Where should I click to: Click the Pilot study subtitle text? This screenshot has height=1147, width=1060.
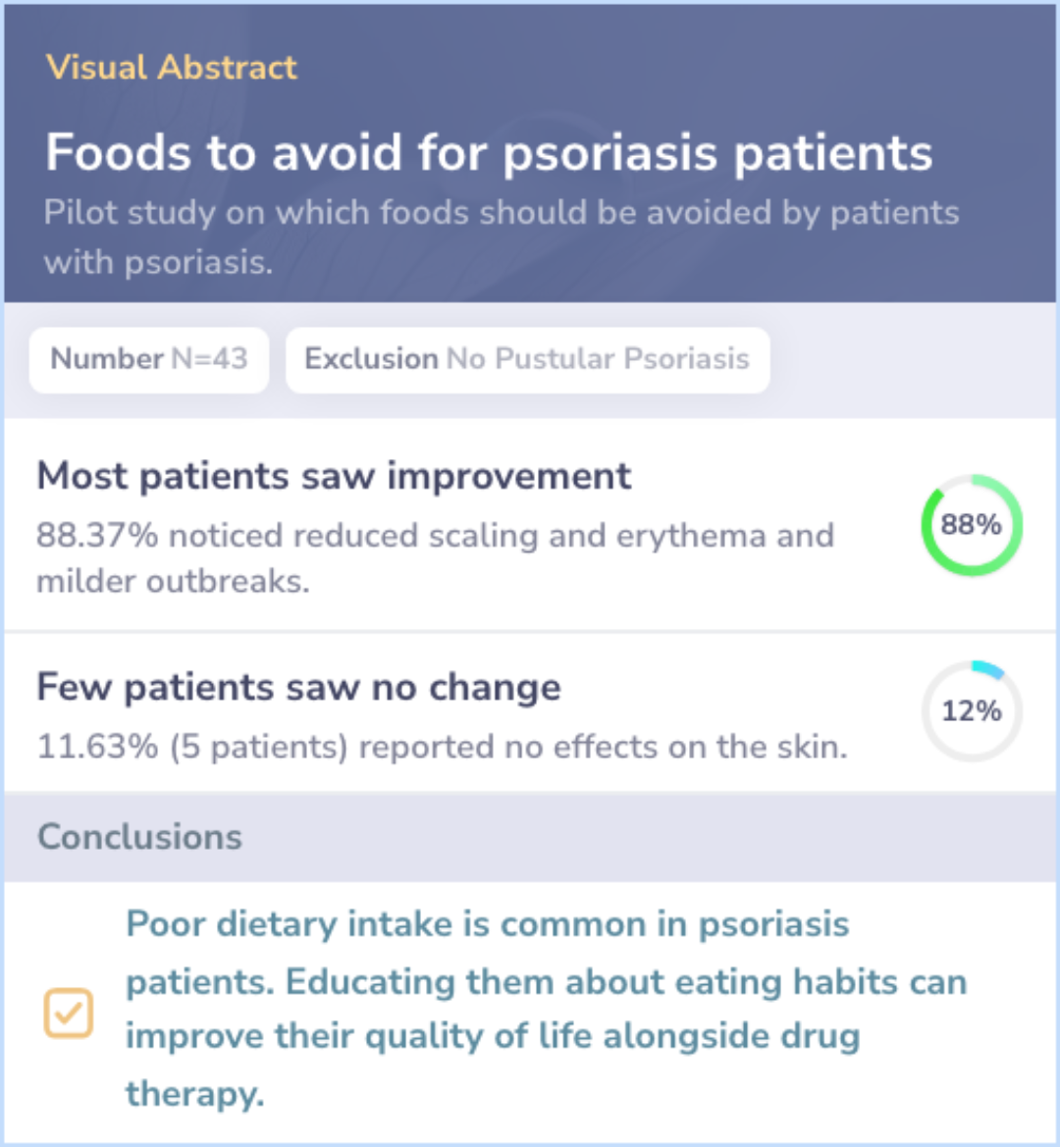point(502,237)
